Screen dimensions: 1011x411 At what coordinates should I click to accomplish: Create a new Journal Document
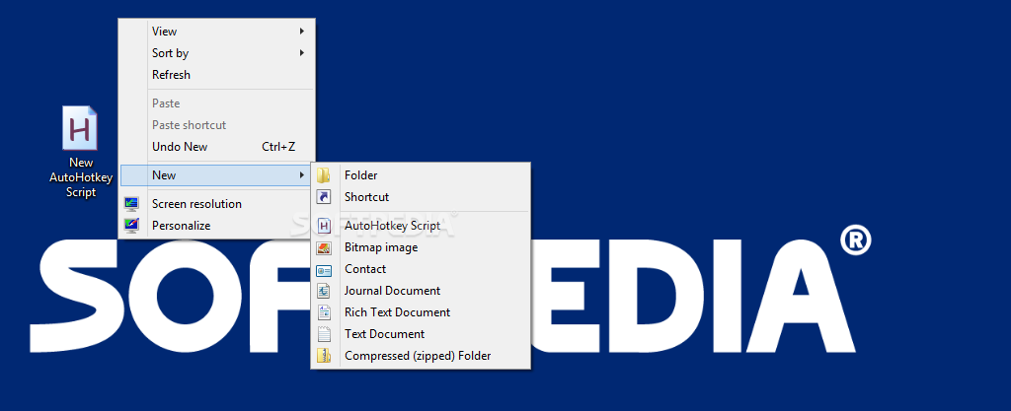pyautogui.click(x=421, y=291)
